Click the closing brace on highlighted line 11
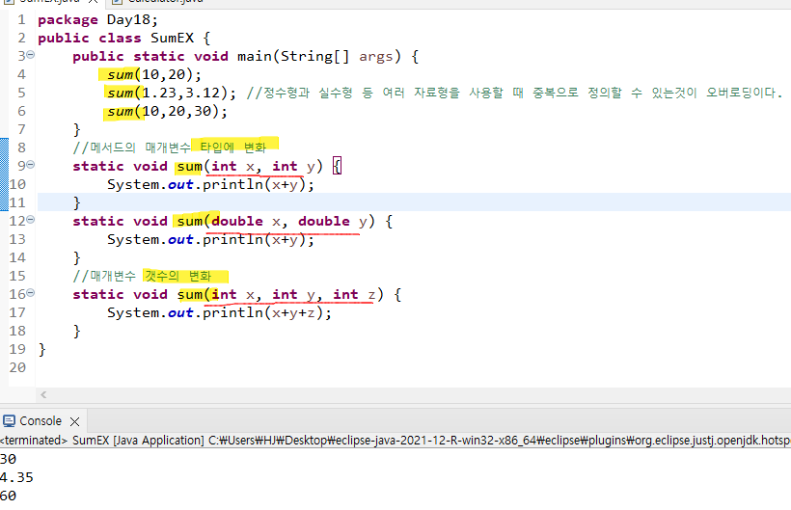 pyautogui.click(x=76, y=202)
